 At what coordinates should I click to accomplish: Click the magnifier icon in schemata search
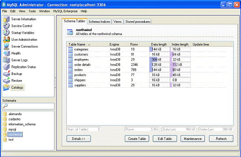[5, 106]
